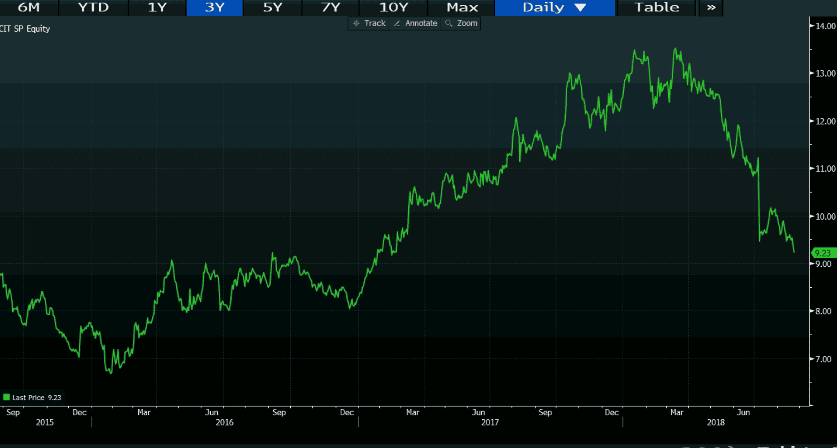
Task: Click the Annotate pencil icon
Action: [x=397, y=24]
